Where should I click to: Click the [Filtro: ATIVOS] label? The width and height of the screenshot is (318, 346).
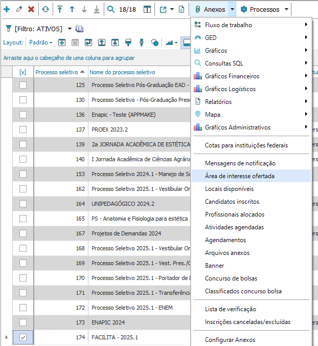[38, 29]
